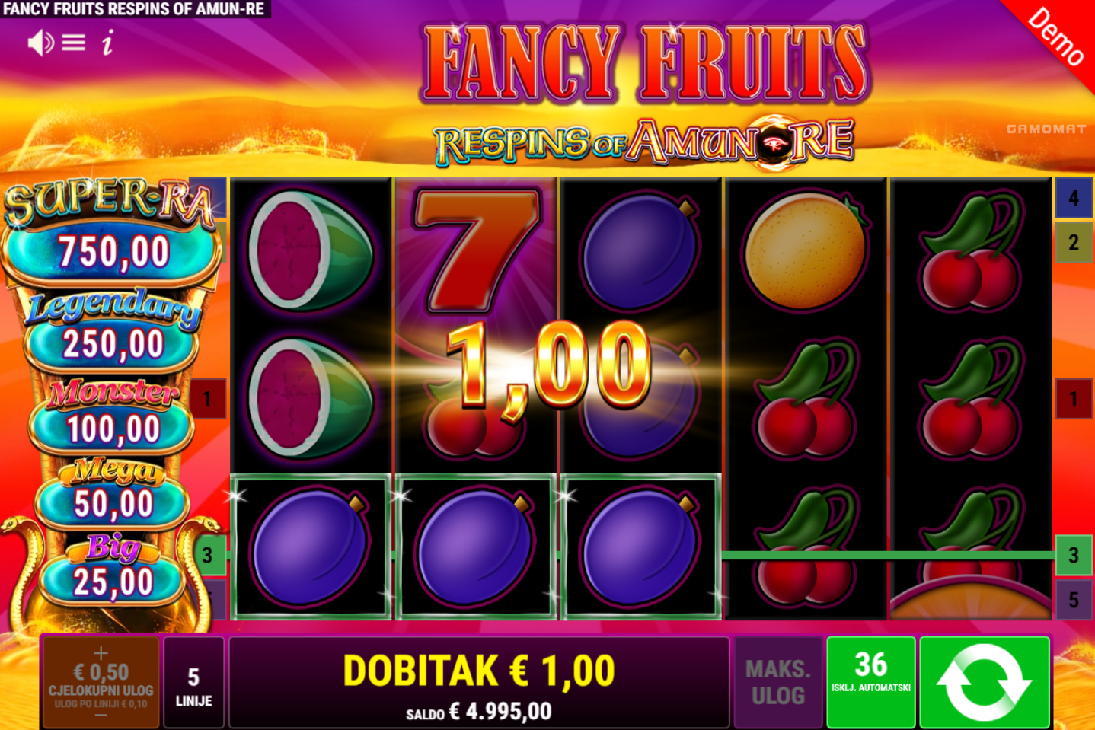
Task: Stop autoplay with the 36 counter button
Action: 871,683
